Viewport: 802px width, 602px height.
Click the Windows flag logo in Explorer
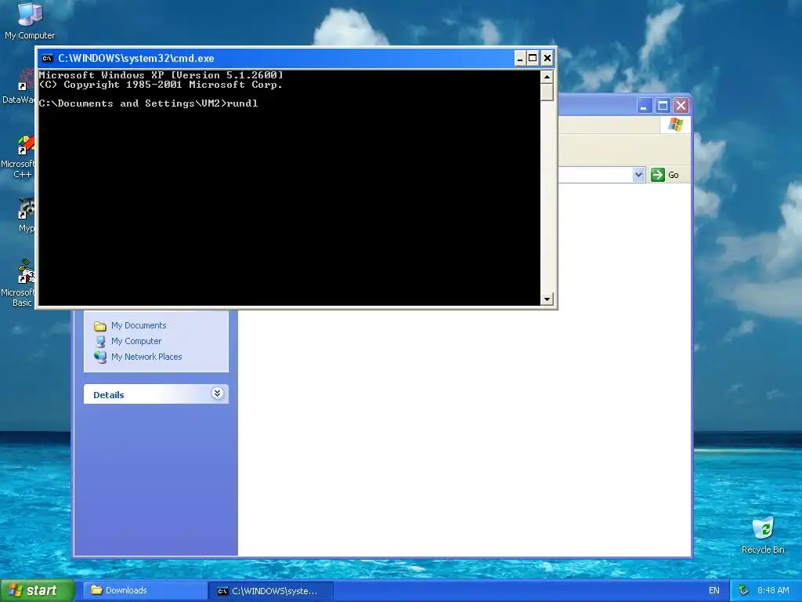[675, 125]
